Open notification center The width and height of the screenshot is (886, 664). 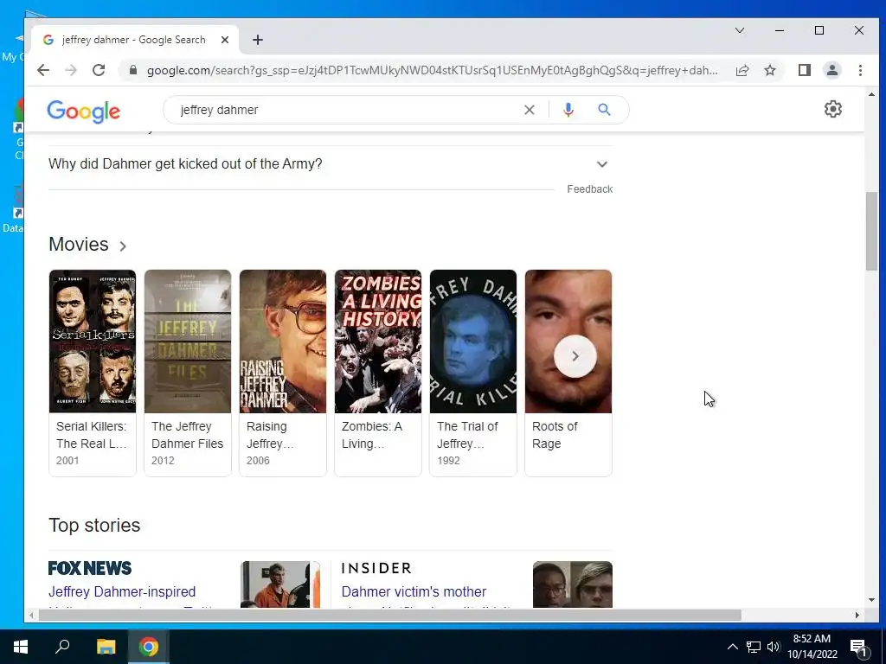tap(859, 647)
